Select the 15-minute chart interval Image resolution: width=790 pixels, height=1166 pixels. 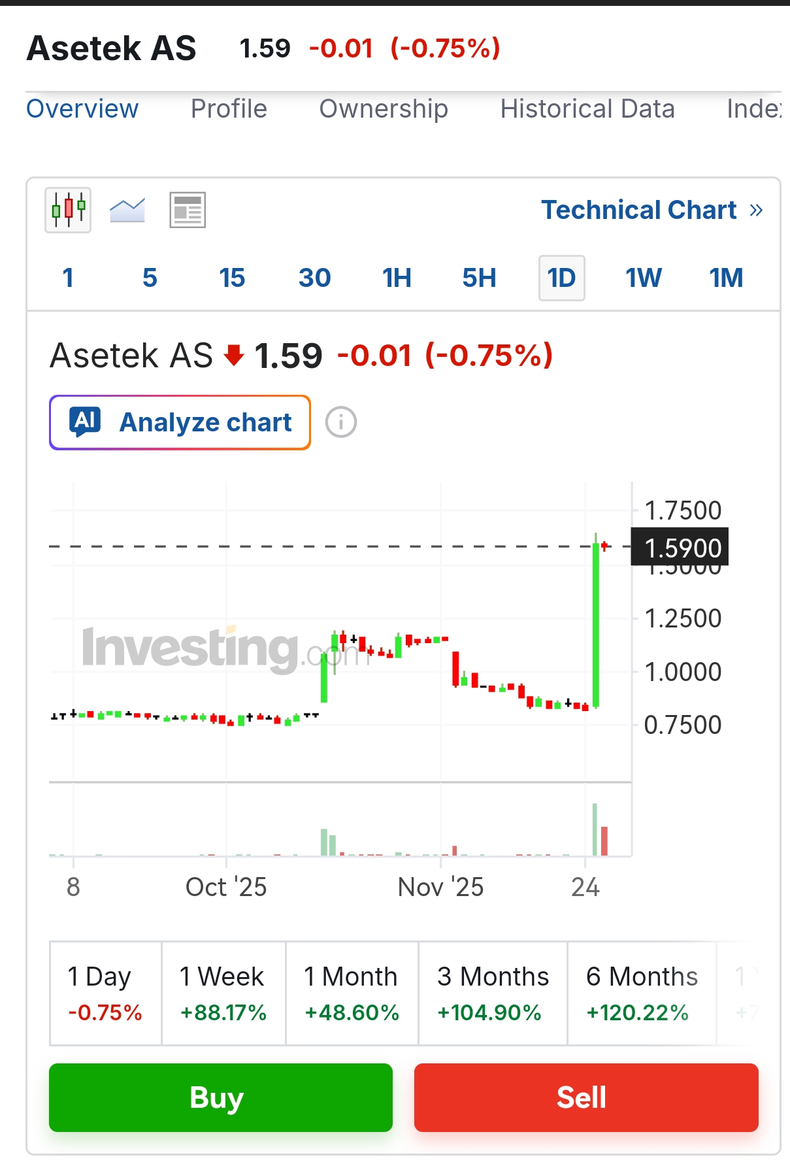pyautogui.click(x=232, y=278)
